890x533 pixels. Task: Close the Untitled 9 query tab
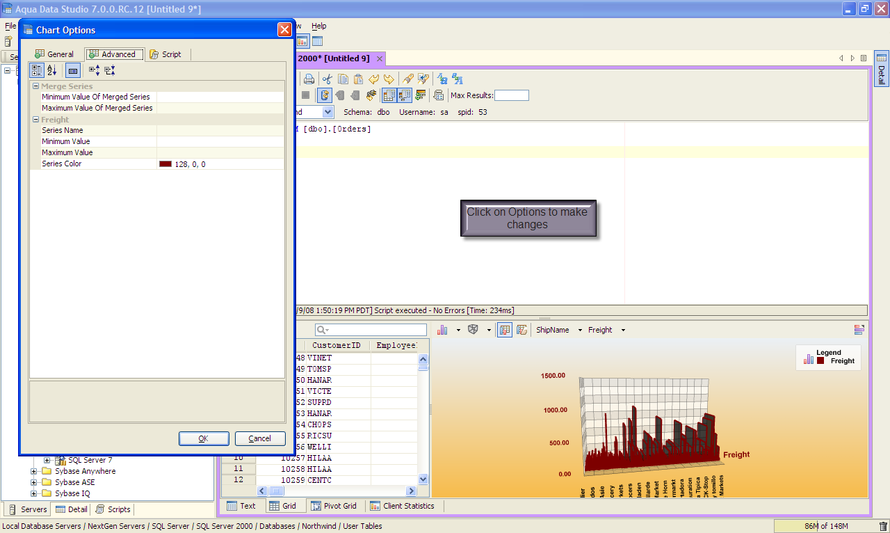(380, 58)
